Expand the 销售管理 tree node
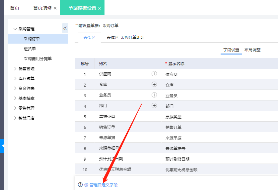 tap(15, 69)
